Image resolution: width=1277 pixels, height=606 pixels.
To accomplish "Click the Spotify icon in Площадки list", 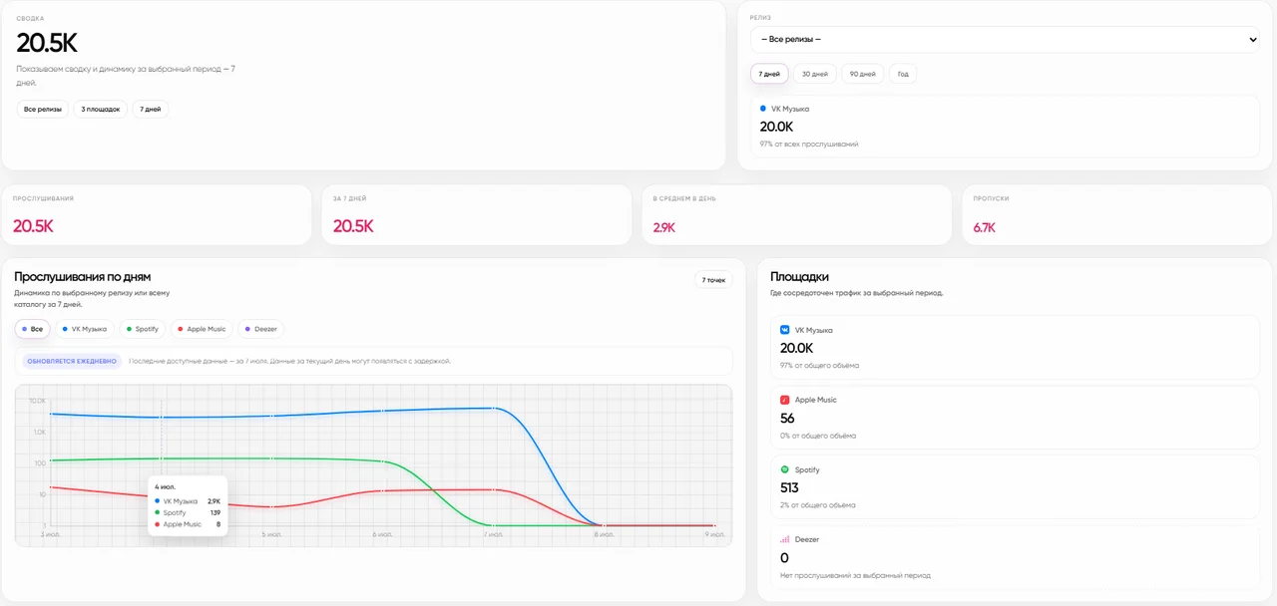I will point(785,469).
